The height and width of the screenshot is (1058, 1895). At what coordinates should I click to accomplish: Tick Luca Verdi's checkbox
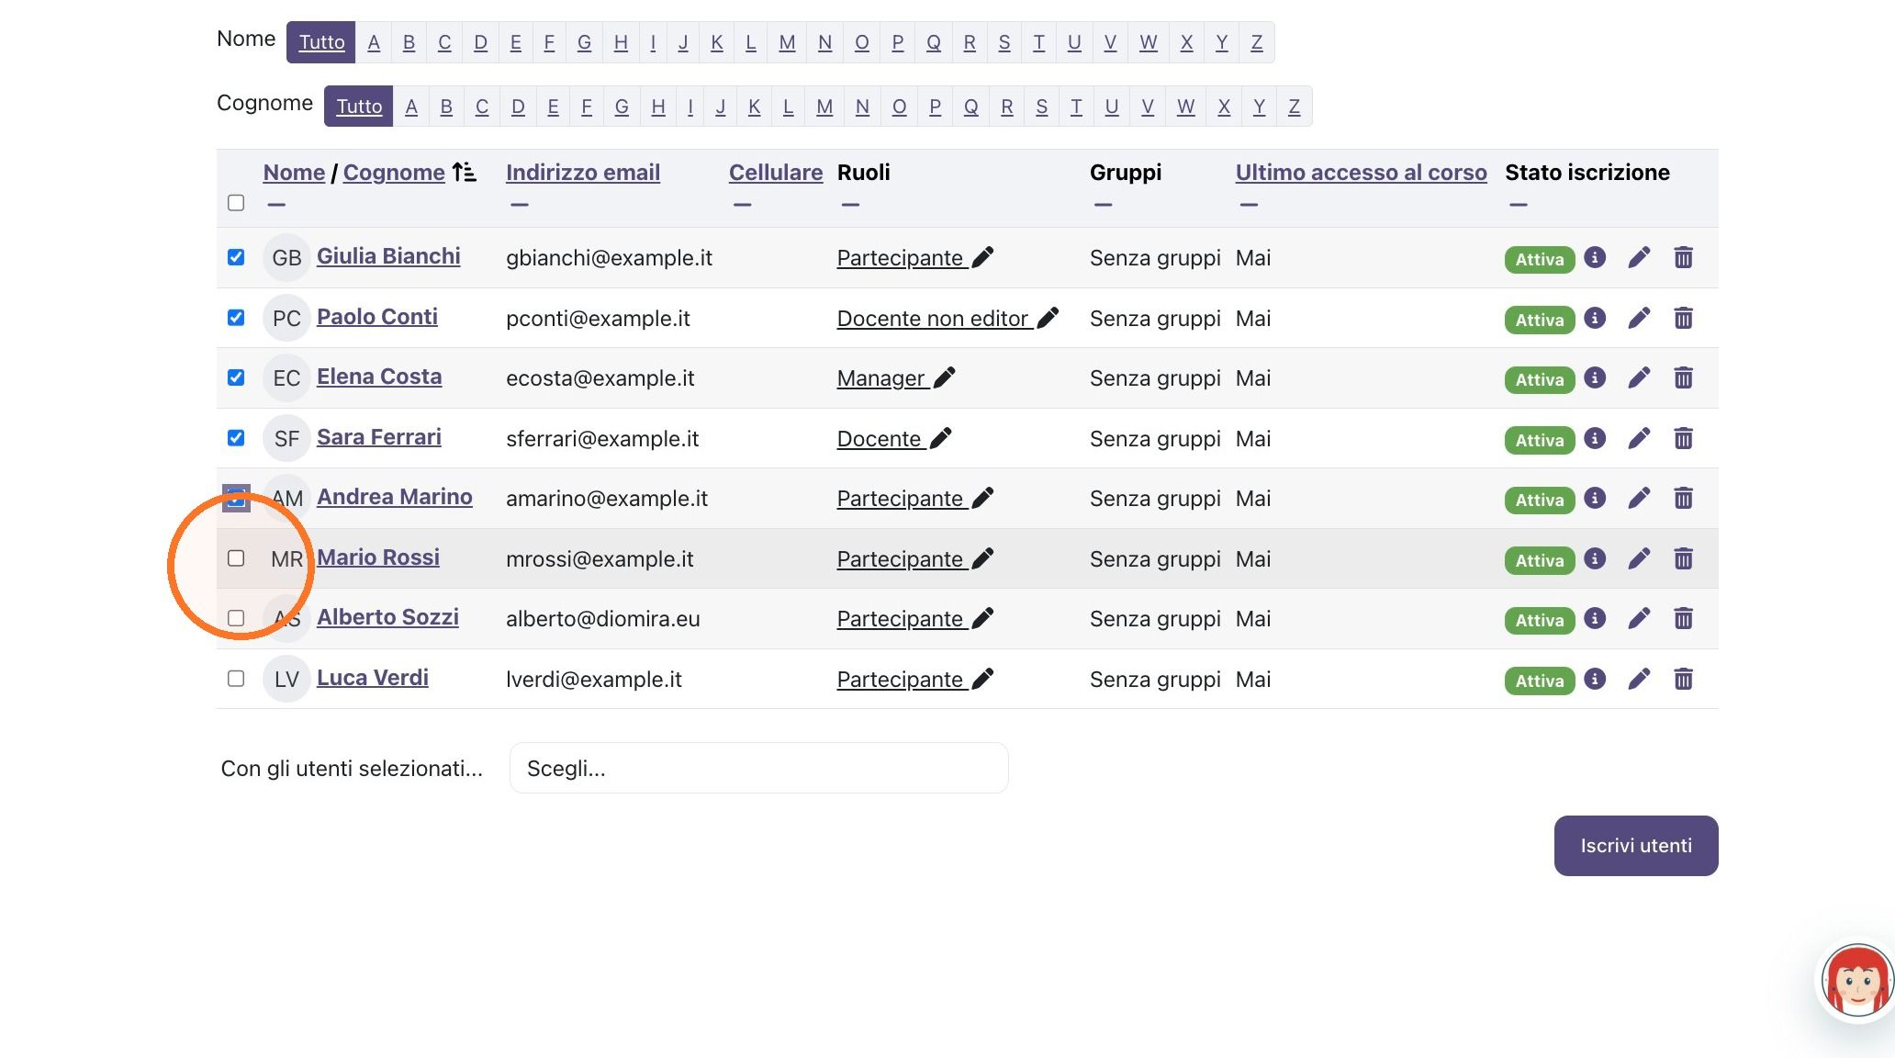[236, 679]
